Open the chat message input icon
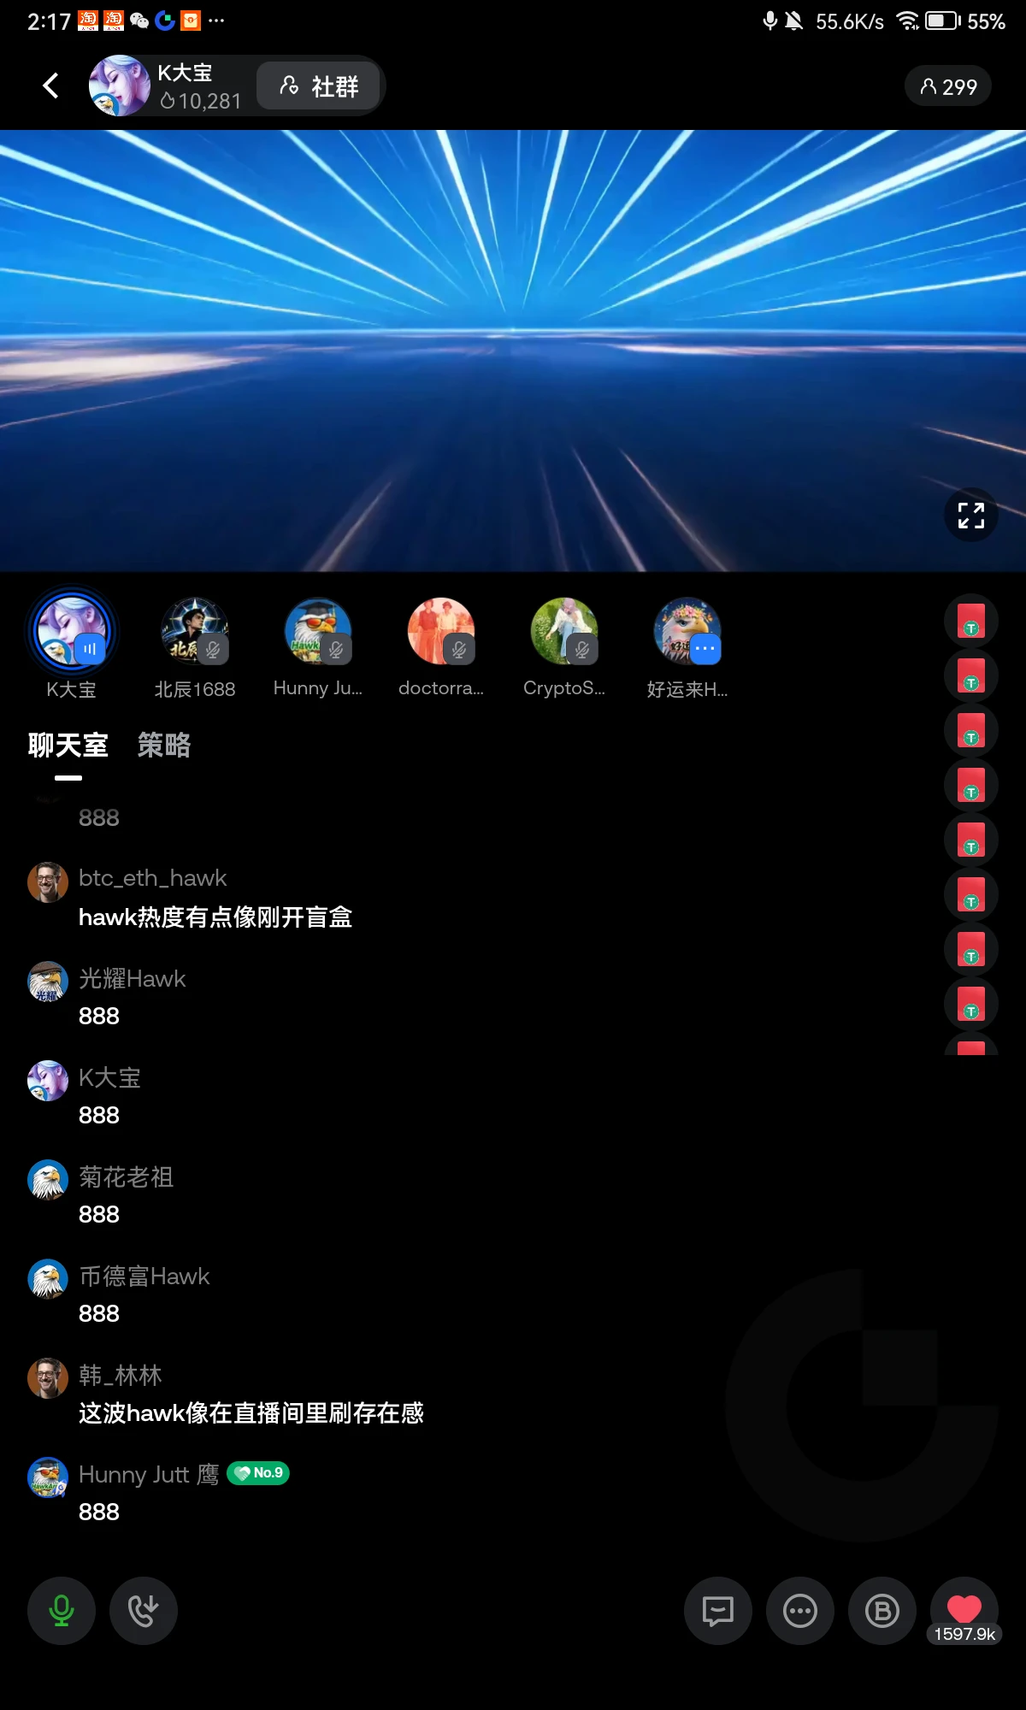This screenshot has height=1710, width=1026. pyautogui.click(x=718, y=1611)
